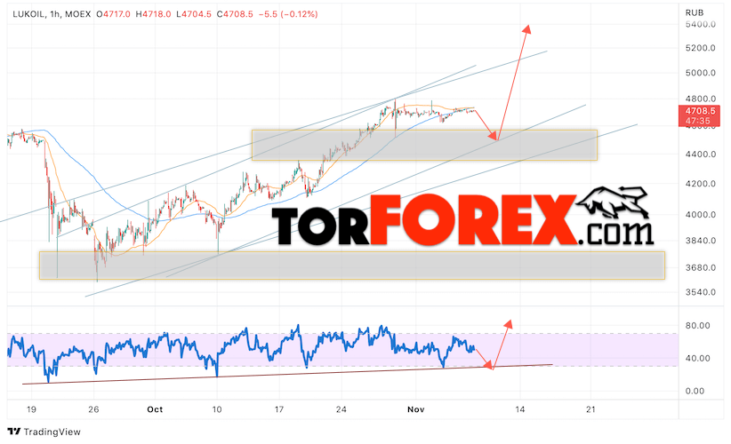Click the 5400.0 price axis label
Screen dimensions: 731x444
pos(700,24)
